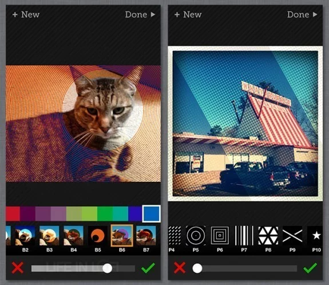
Task: Pick the dark purple color swatch
Action: (27, 213)
